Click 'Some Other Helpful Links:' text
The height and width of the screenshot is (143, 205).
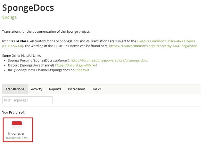point(22,56)
